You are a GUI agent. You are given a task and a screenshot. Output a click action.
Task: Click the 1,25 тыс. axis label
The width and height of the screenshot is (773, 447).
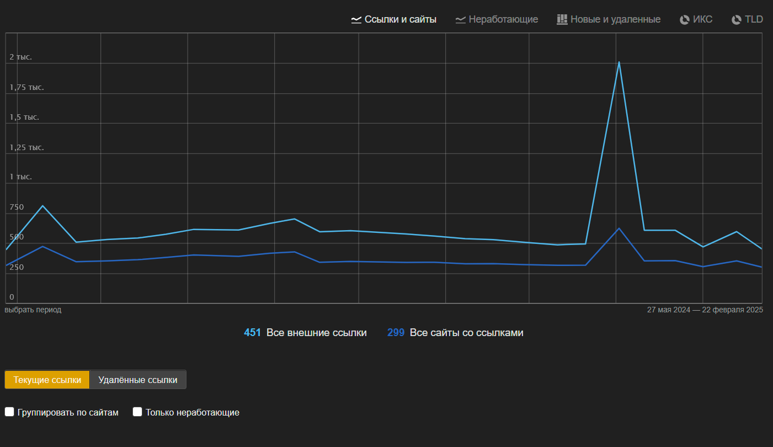point(26,147)
